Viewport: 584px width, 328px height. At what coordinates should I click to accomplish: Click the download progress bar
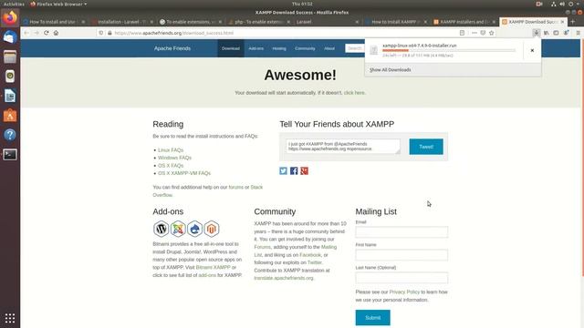click(449, 50)
